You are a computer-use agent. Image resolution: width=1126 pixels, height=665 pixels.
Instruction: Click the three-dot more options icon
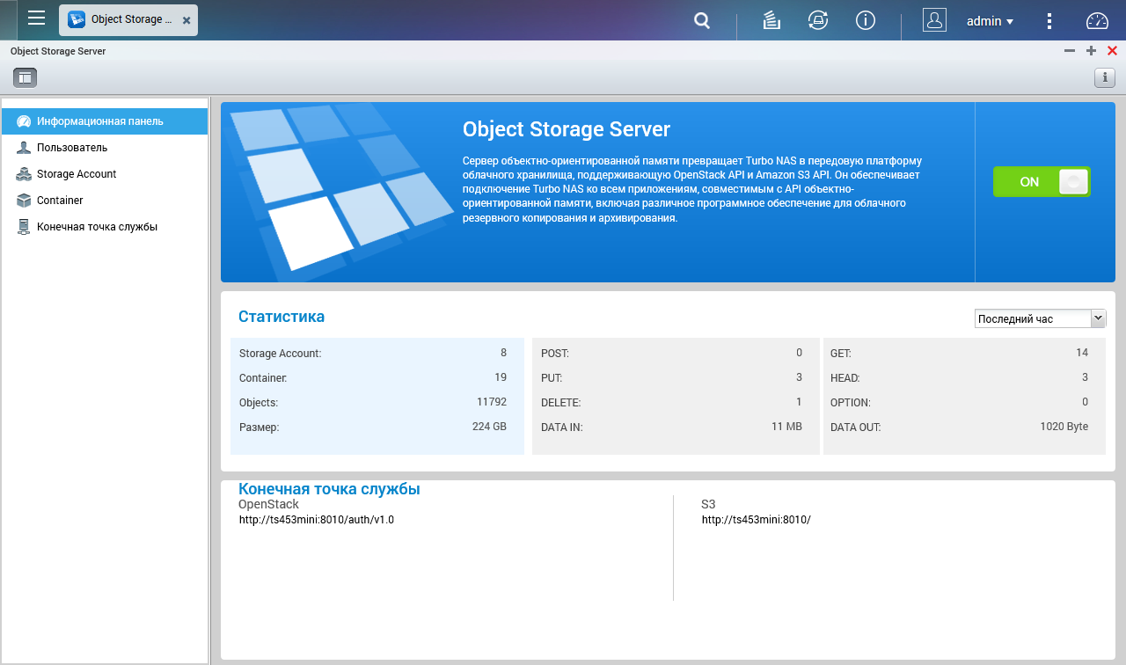(x=1049, y=21)
